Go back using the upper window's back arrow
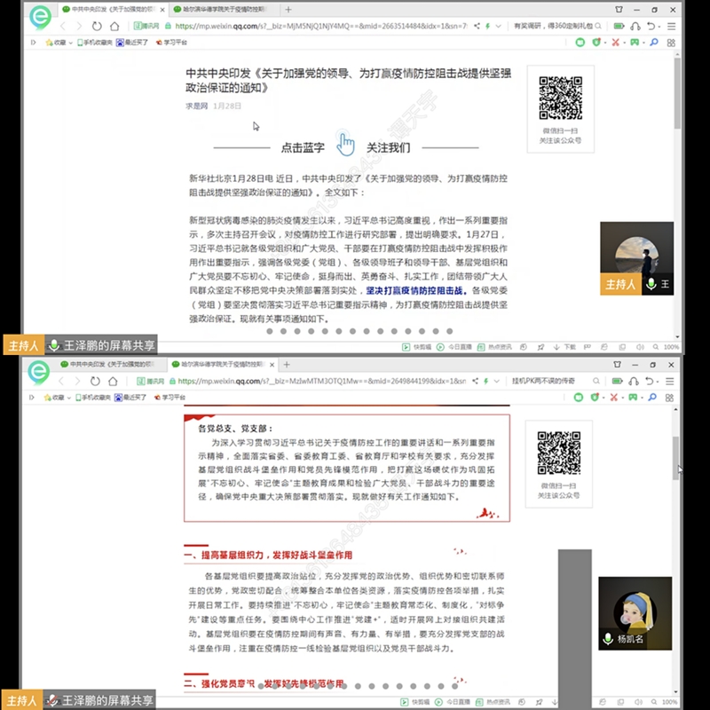 [x=63, y=26]
